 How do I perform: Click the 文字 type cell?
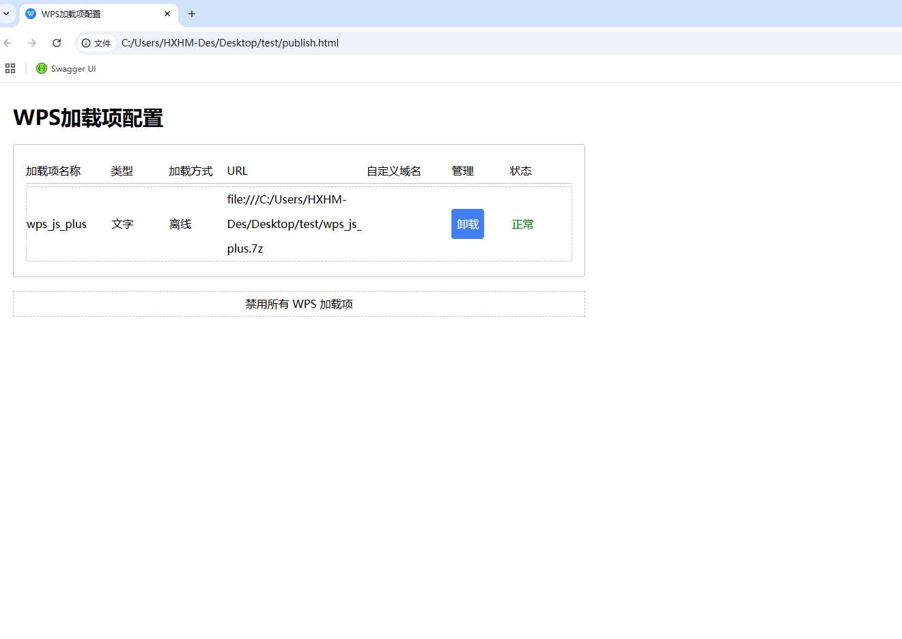(x=122, y=224)
